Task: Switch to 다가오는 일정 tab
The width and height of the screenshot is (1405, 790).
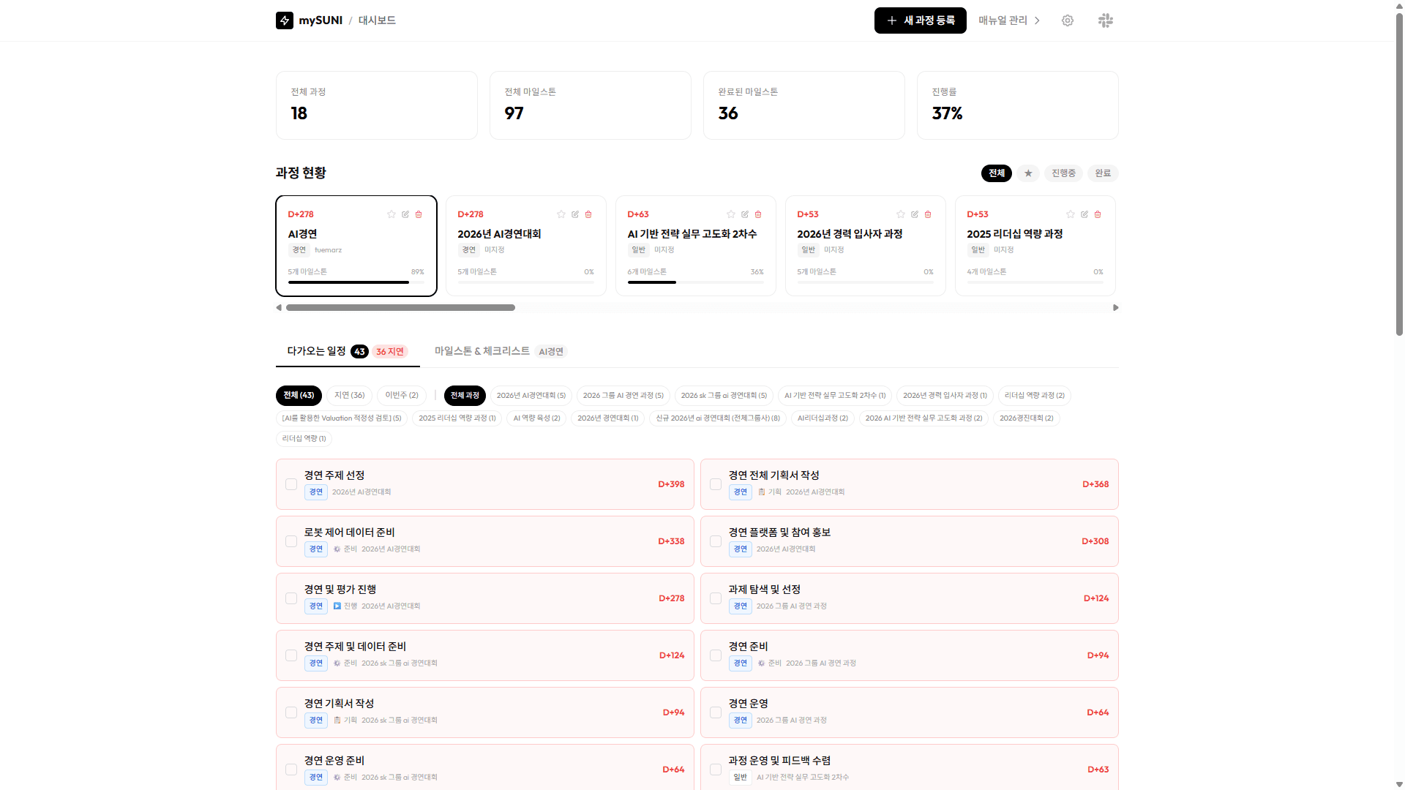Action: (348, 351)
